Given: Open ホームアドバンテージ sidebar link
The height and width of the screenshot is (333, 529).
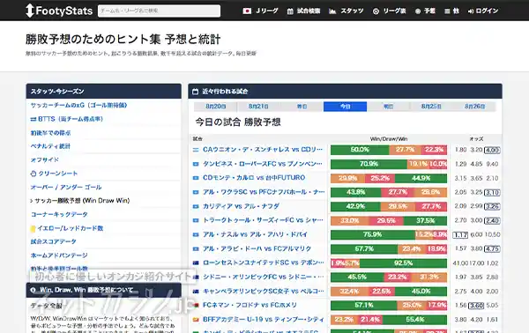Looking at the screenshot, I should click(59, 255).
